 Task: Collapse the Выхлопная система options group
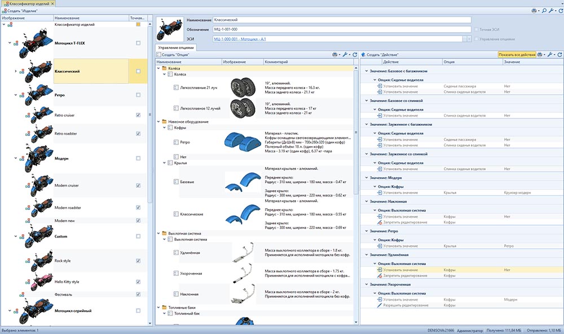tap(158, 233)
